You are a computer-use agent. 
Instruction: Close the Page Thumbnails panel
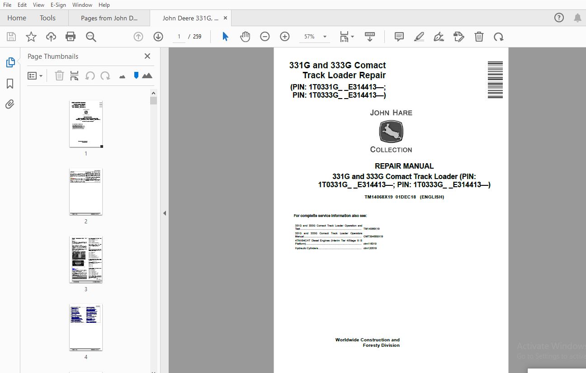147,56
